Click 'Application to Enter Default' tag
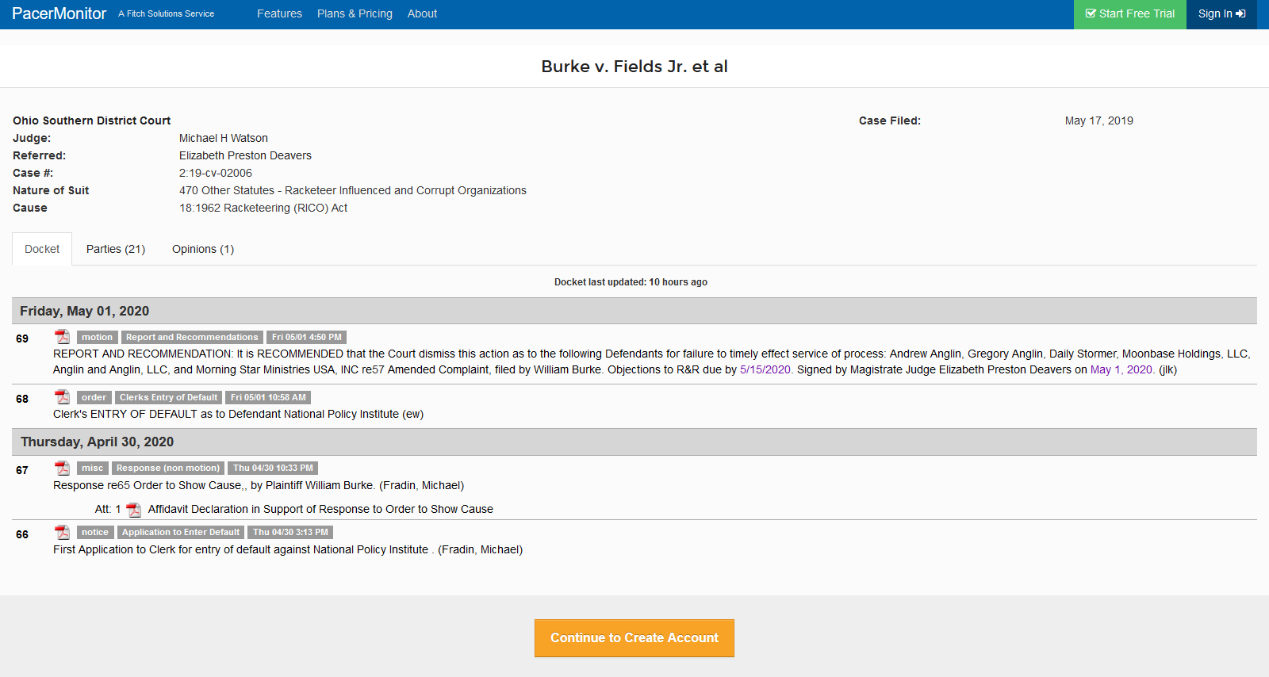This screenshot has height=677, width=1269. (x=181, y=532)
